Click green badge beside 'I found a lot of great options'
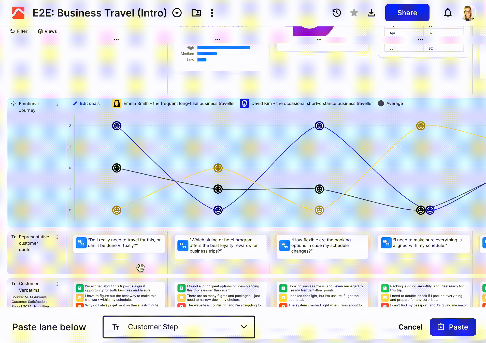 181,288
